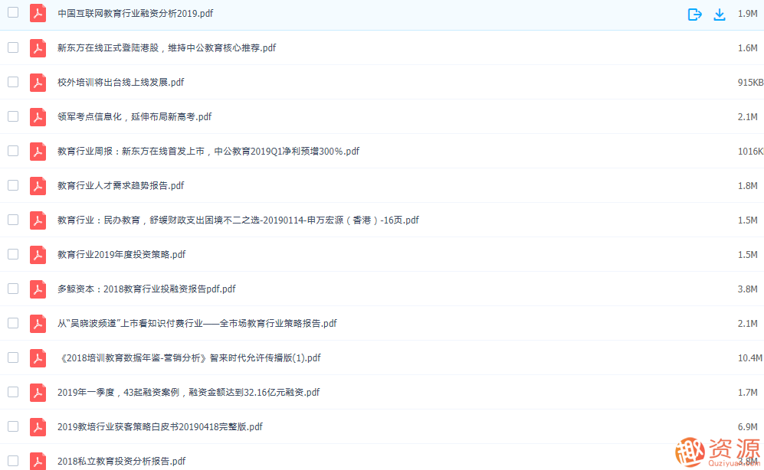The image size is (764, 470).
Task: Click the PDF icon for 《2018培训教育数据年鉴》 file
Action: coord(38,357)
